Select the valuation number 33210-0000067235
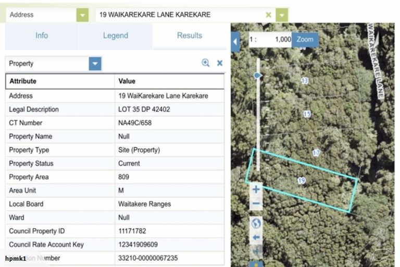This screenshot has height=267, width=400. coord(148,258)
